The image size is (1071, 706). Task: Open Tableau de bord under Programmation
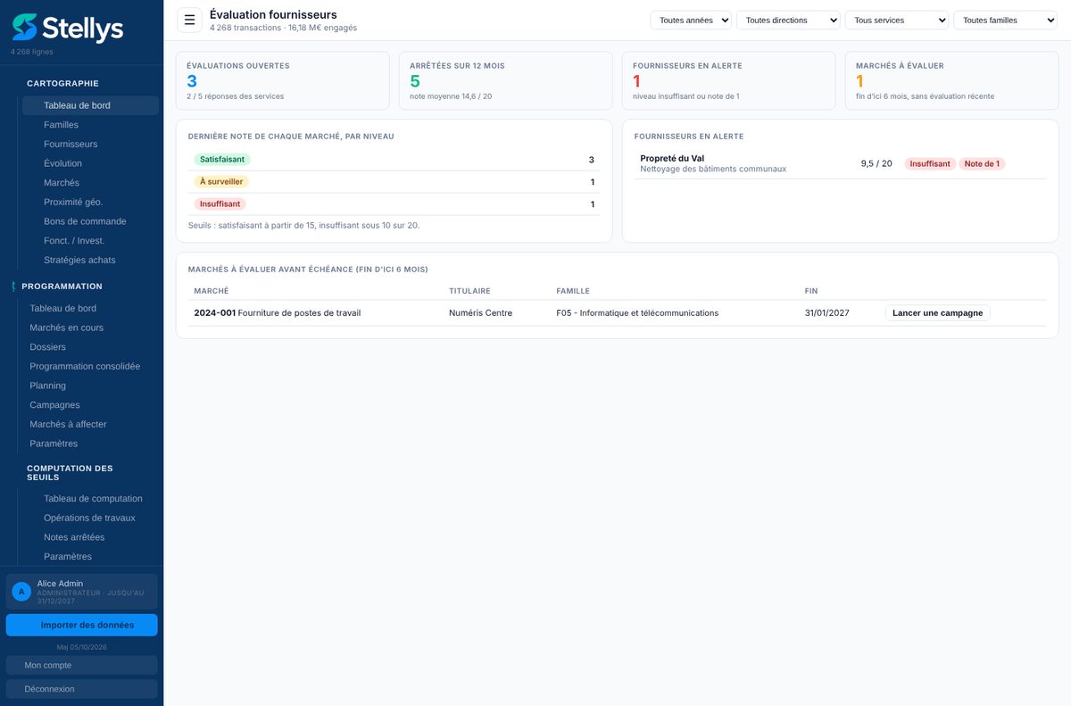point(90,308)
